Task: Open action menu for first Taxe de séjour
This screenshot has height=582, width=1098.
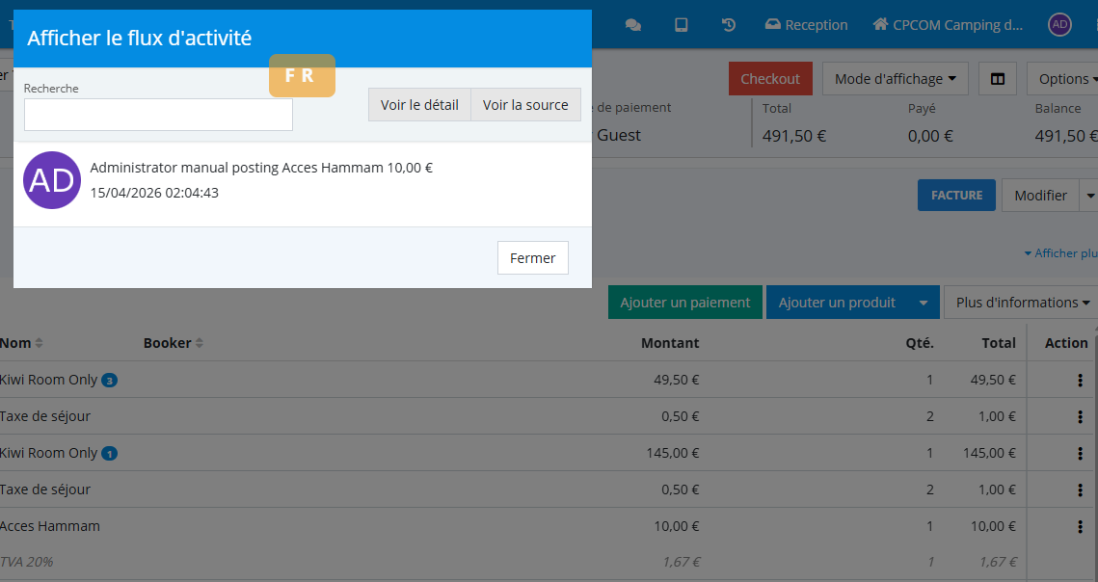Action: click(x=1080, y=416)
